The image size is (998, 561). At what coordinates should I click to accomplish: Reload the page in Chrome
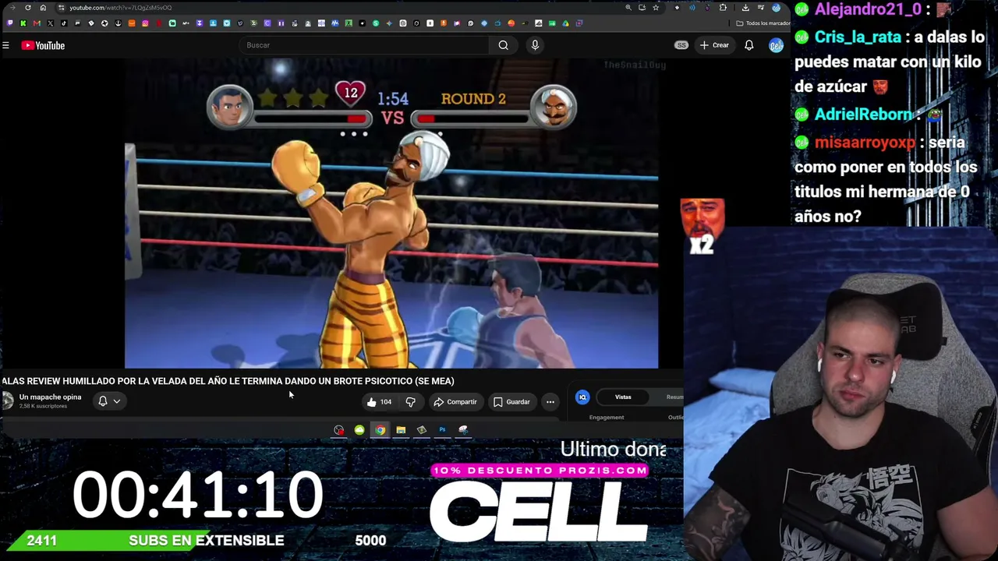point(28,8)
